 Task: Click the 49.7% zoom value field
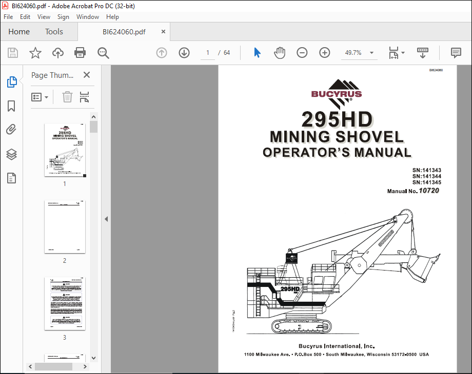(353, 53)
